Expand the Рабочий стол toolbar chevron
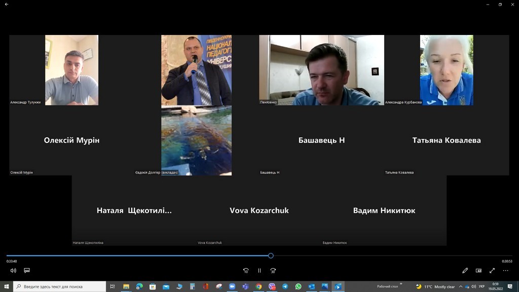 click(401, 284)
